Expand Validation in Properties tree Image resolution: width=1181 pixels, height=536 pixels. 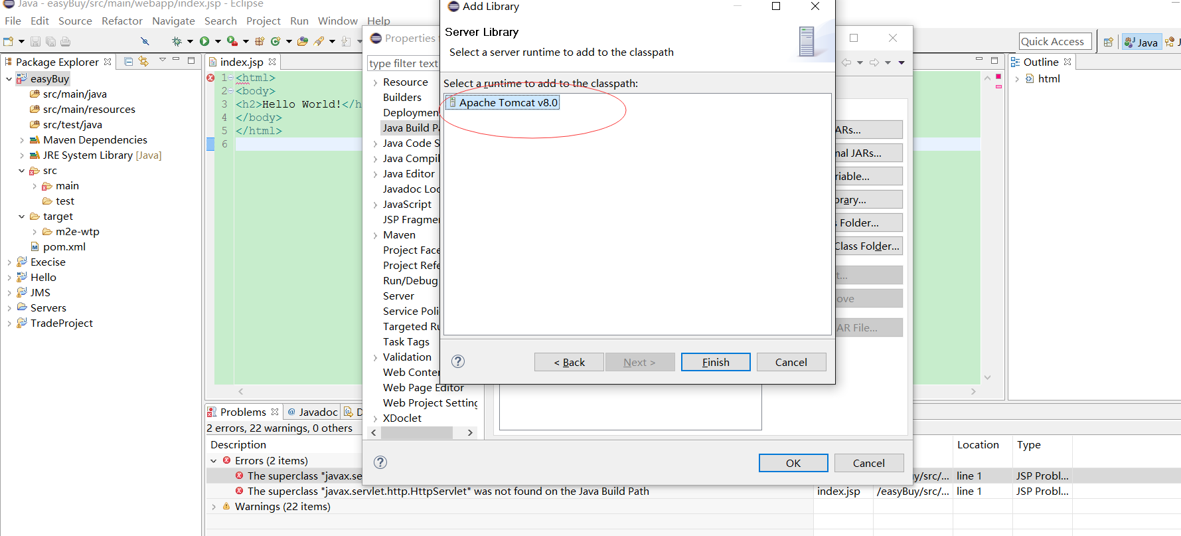click(x=375, y=358)
